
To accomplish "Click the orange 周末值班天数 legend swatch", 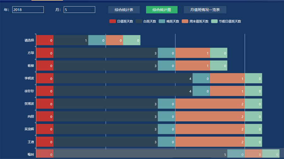I will [185, 21].
